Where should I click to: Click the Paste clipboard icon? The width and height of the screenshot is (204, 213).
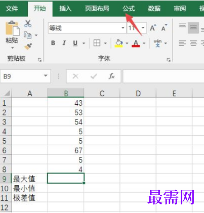coord(12,28)
